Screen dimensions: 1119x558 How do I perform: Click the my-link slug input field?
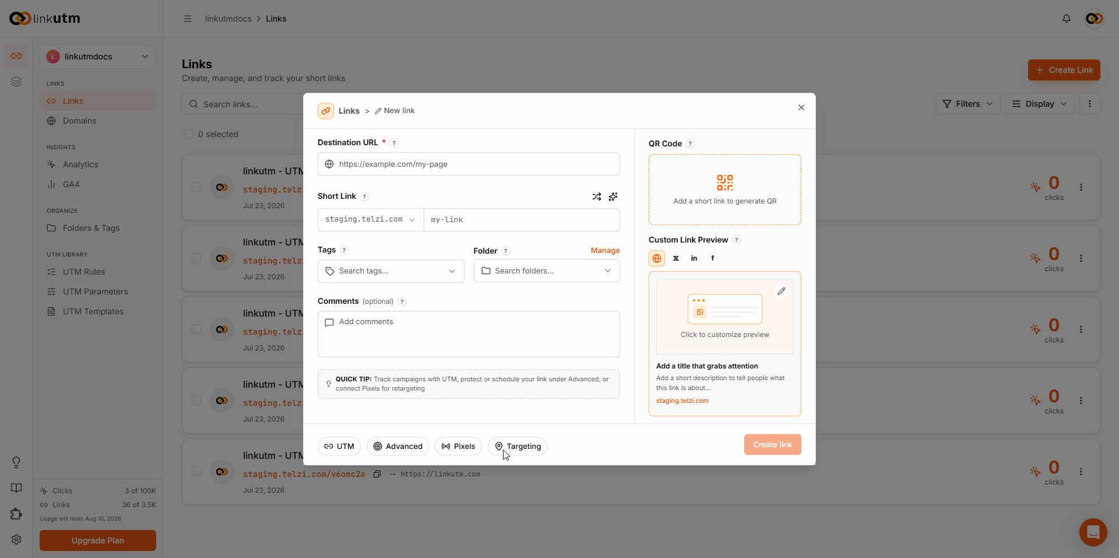pyautogui.click(x=522, y=220)
